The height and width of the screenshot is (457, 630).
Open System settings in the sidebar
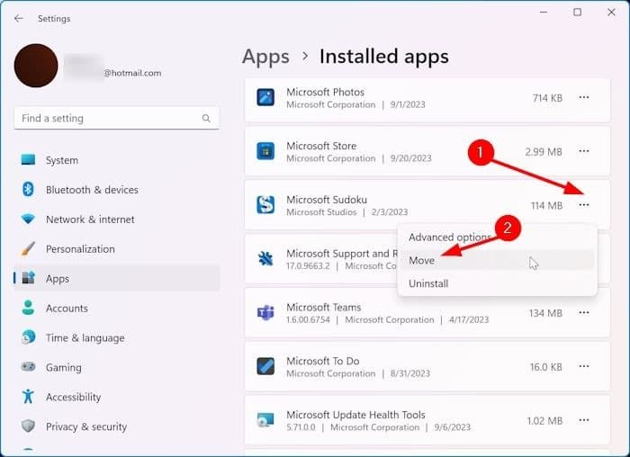point(116,160)
